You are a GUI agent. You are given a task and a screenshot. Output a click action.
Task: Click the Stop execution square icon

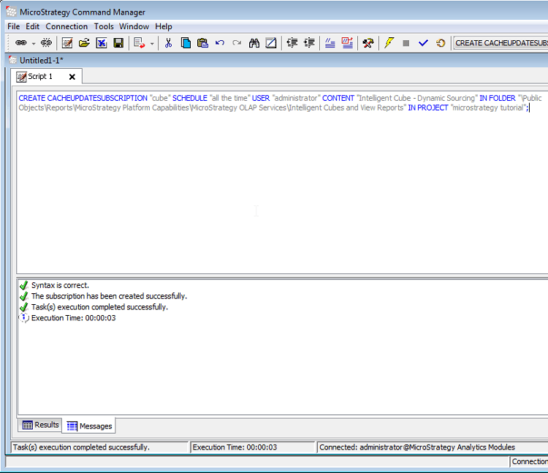coord(406,43)
